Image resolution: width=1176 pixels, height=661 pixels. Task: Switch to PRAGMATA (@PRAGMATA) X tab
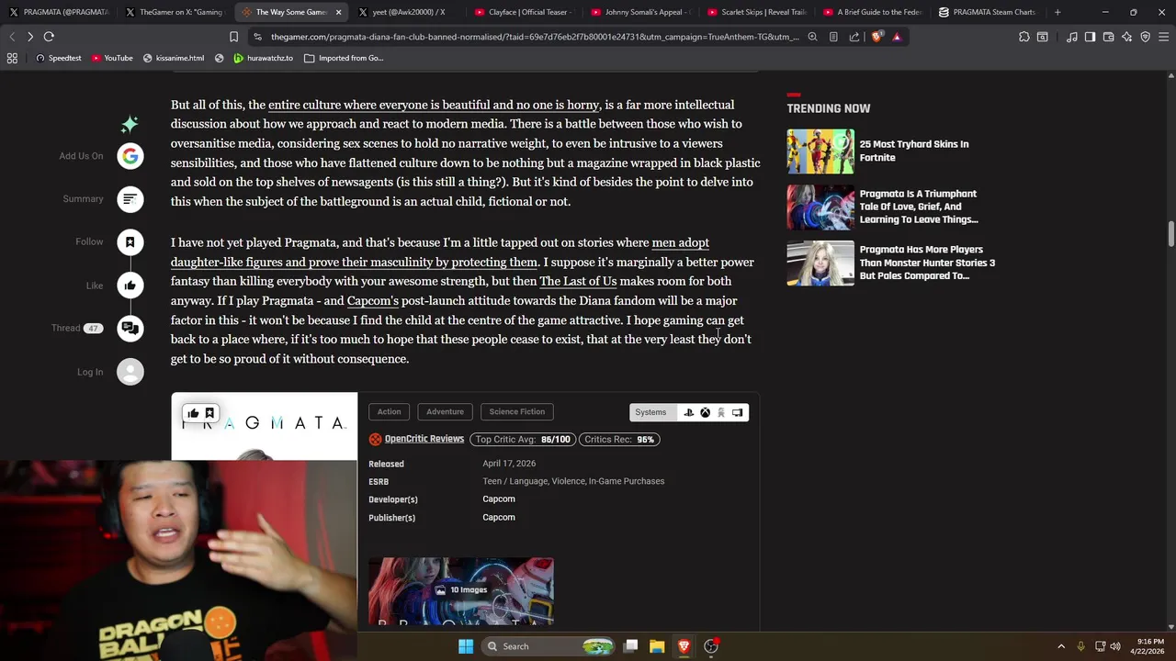click(x=59, y=12)
